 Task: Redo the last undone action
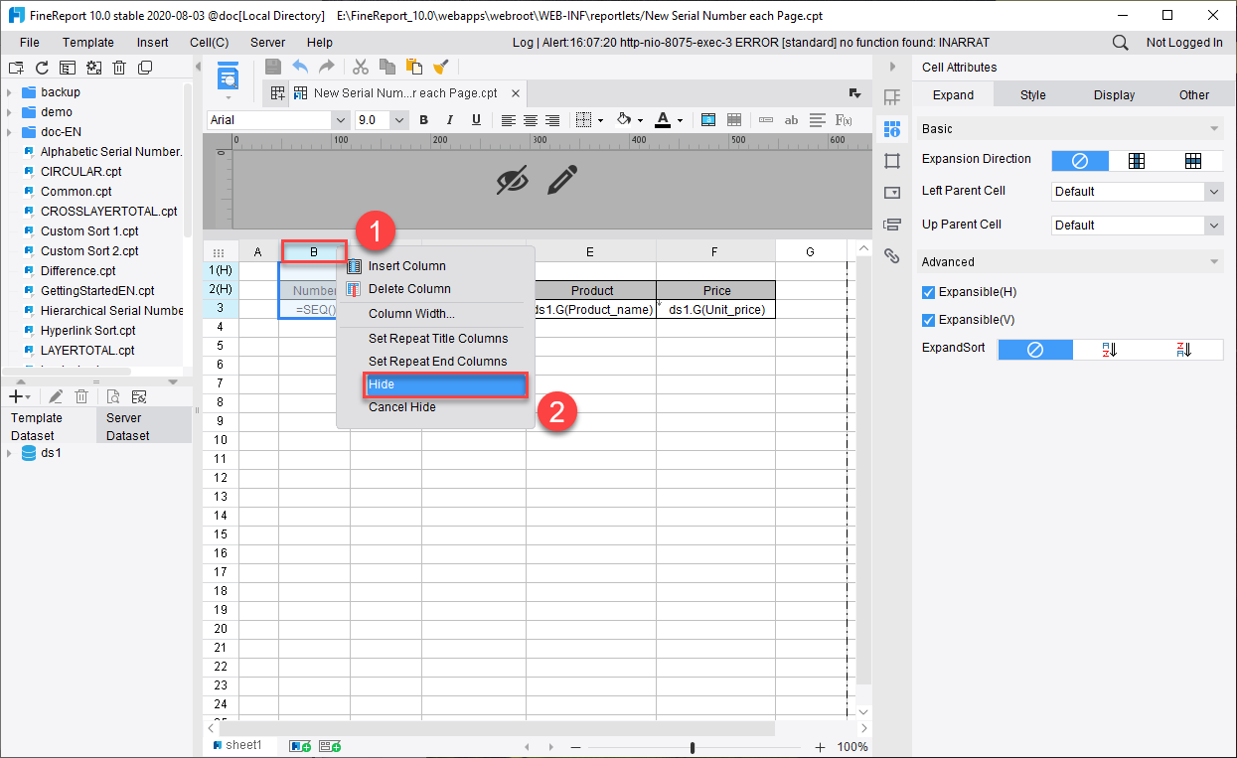coord(327,67)
